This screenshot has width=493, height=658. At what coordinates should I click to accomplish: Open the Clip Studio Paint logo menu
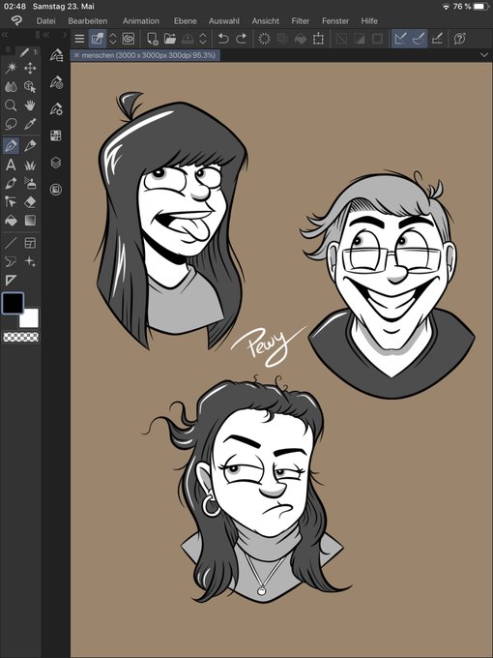tap(16, 20)
